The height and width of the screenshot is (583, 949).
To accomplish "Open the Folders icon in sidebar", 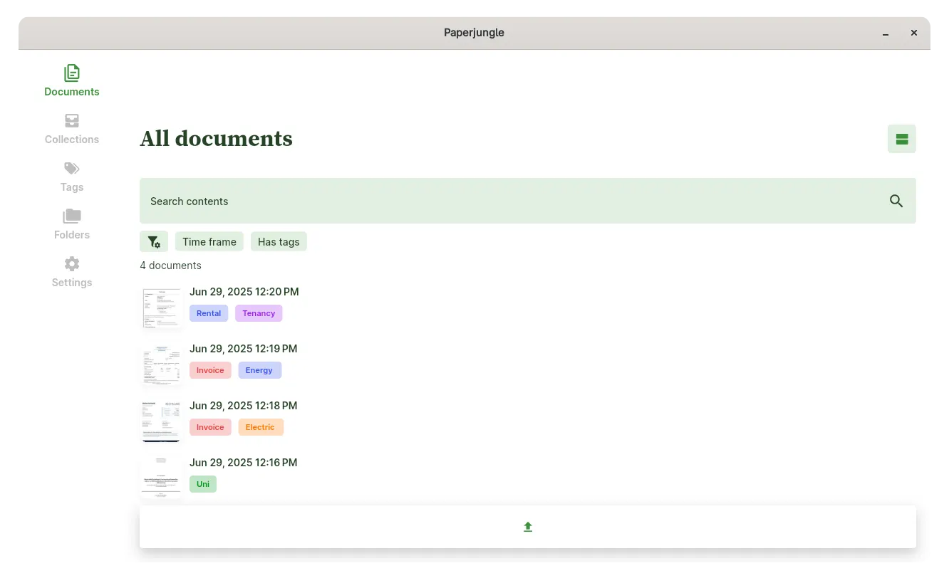I will click(72, 216).
